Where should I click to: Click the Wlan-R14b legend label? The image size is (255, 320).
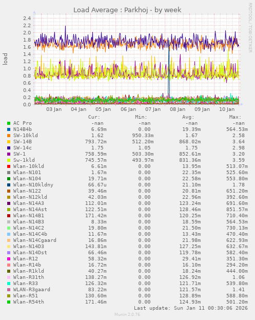point(27,265)
